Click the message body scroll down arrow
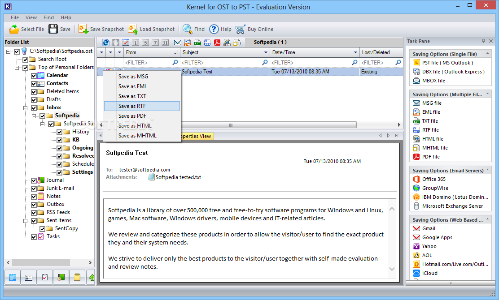 [x=392, y=269]
